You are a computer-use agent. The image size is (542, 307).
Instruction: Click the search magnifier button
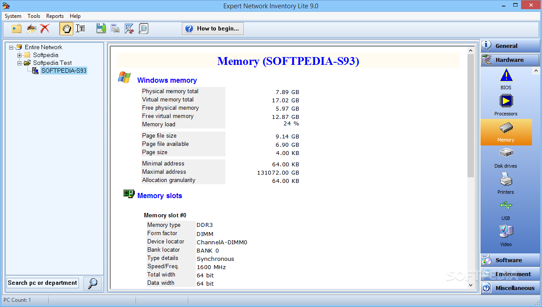tap(92, 283)
